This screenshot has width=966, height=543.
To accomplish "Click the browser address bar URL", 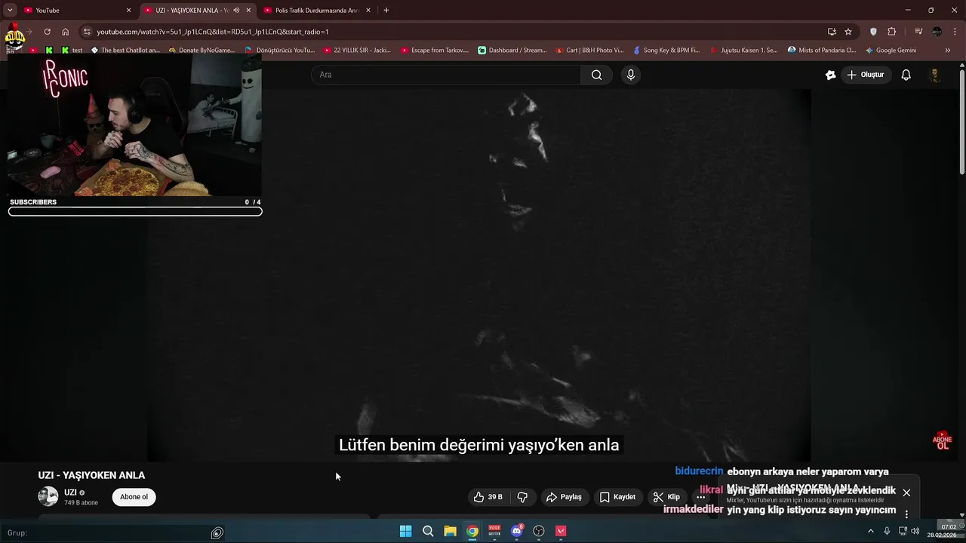I will (213, 32).
